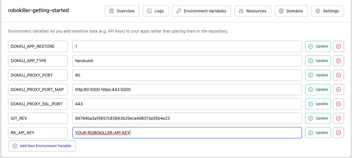Focus the DOKKU_APP_TYPE value field

(x=187, y=61)
